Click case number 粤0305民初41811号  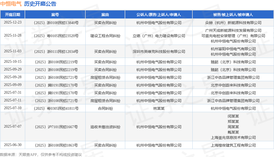point(56,108)
